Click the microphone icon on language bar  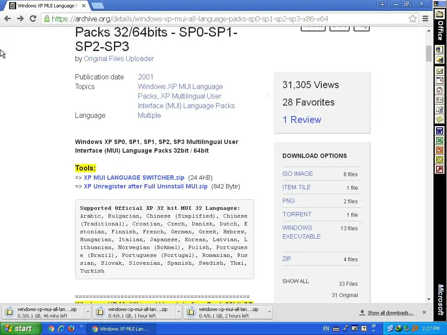click(x=346, y=328)
